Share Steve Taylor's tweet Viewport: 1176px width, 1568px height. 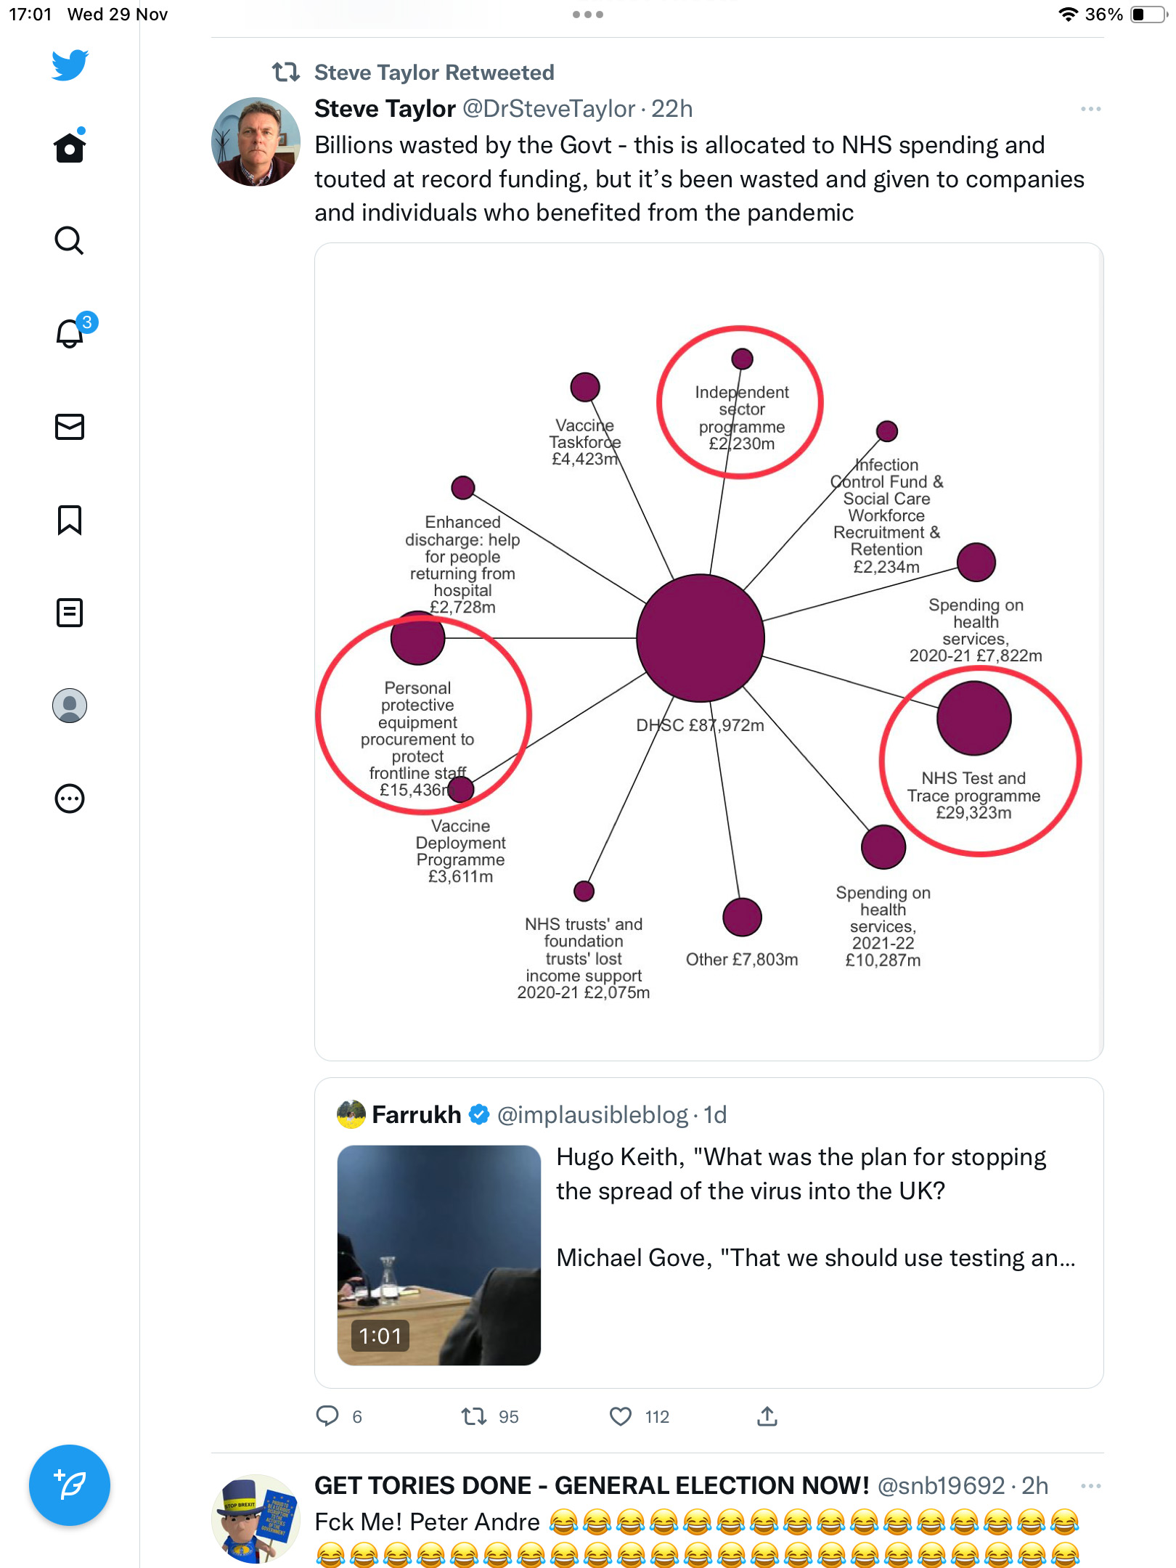point(767,1416)
